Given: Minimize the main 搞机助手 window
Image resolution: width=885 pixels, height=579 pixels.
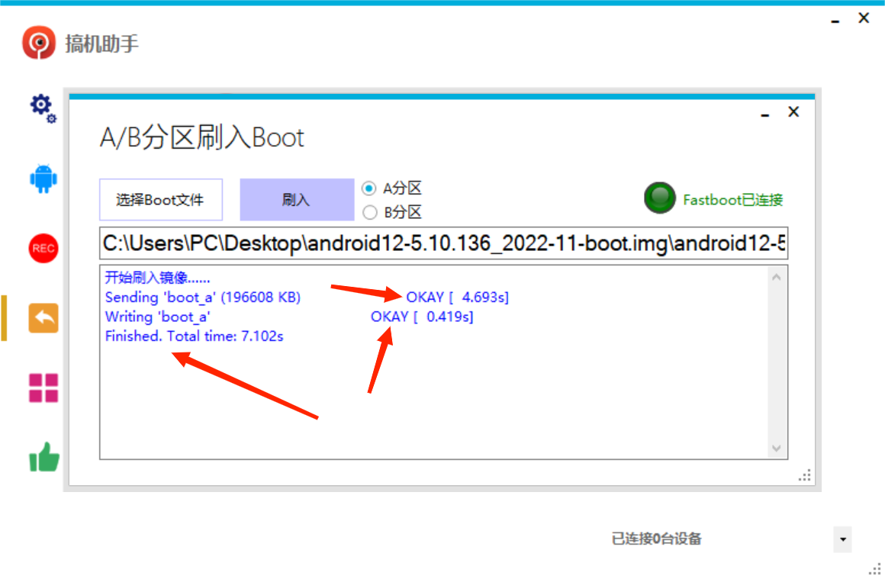Looking at the screenshot, I should coord(835,20).
